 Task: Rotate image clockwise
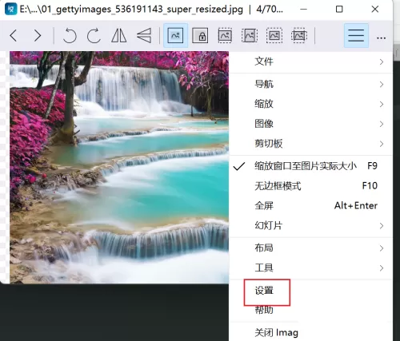click(94, 35)
